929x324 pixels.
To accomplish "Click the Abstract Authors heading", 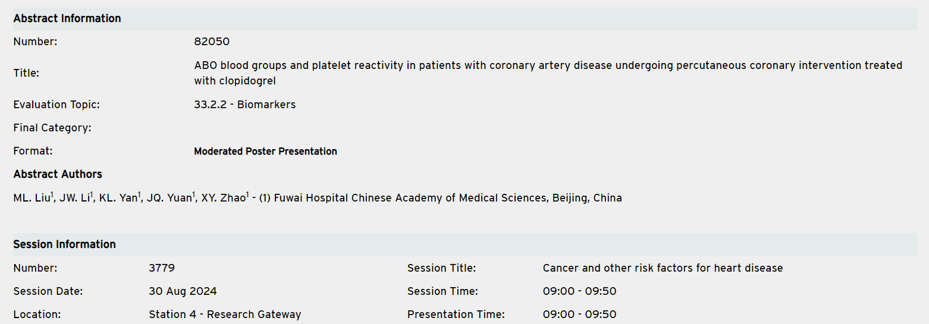I will tap(58, 174).
